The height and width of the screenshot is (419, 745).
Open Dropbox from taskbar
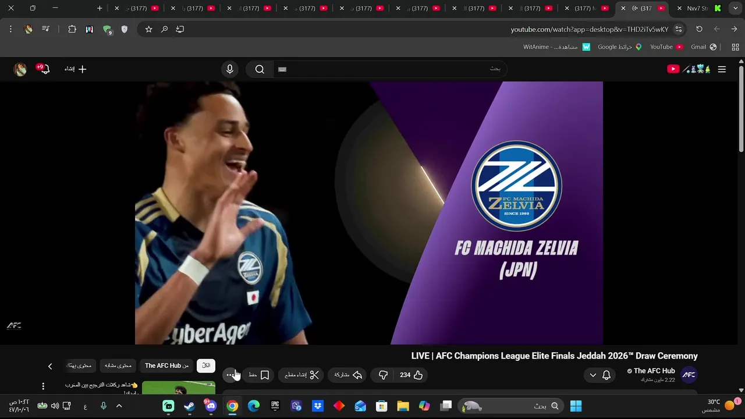(x=318, y=406)
